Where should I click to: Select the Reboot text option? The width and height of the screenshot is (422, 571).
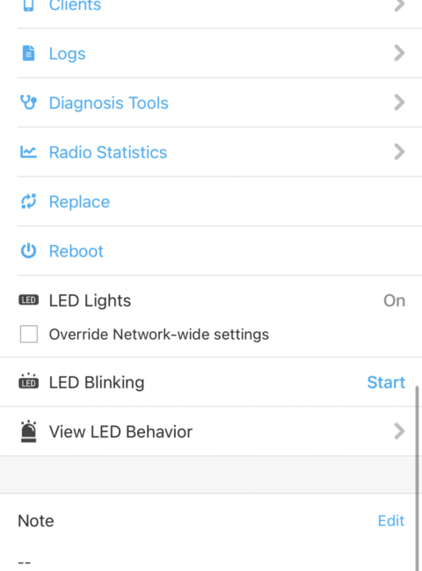tap(76, 251)
